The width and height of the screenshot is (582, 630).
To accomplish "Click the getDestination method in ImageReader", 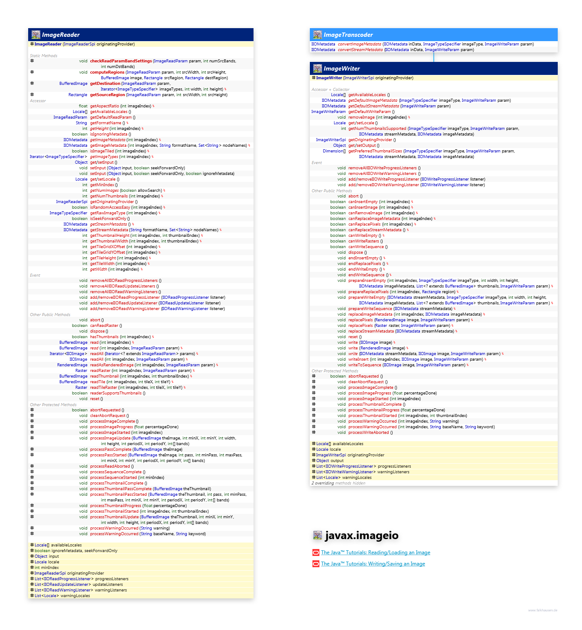I will (105, 84).
